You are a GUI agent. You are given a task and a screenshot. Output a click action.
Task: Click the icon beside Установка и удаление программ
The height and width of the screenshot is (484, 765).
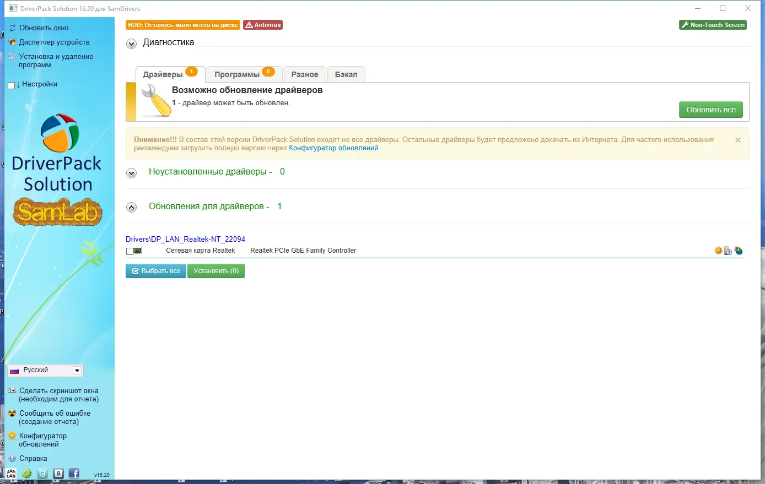coord(12,56)
